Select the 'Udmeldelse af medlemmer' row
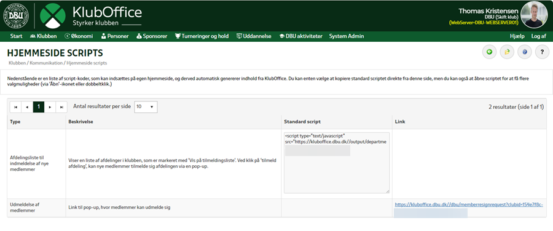 point(277,208)
